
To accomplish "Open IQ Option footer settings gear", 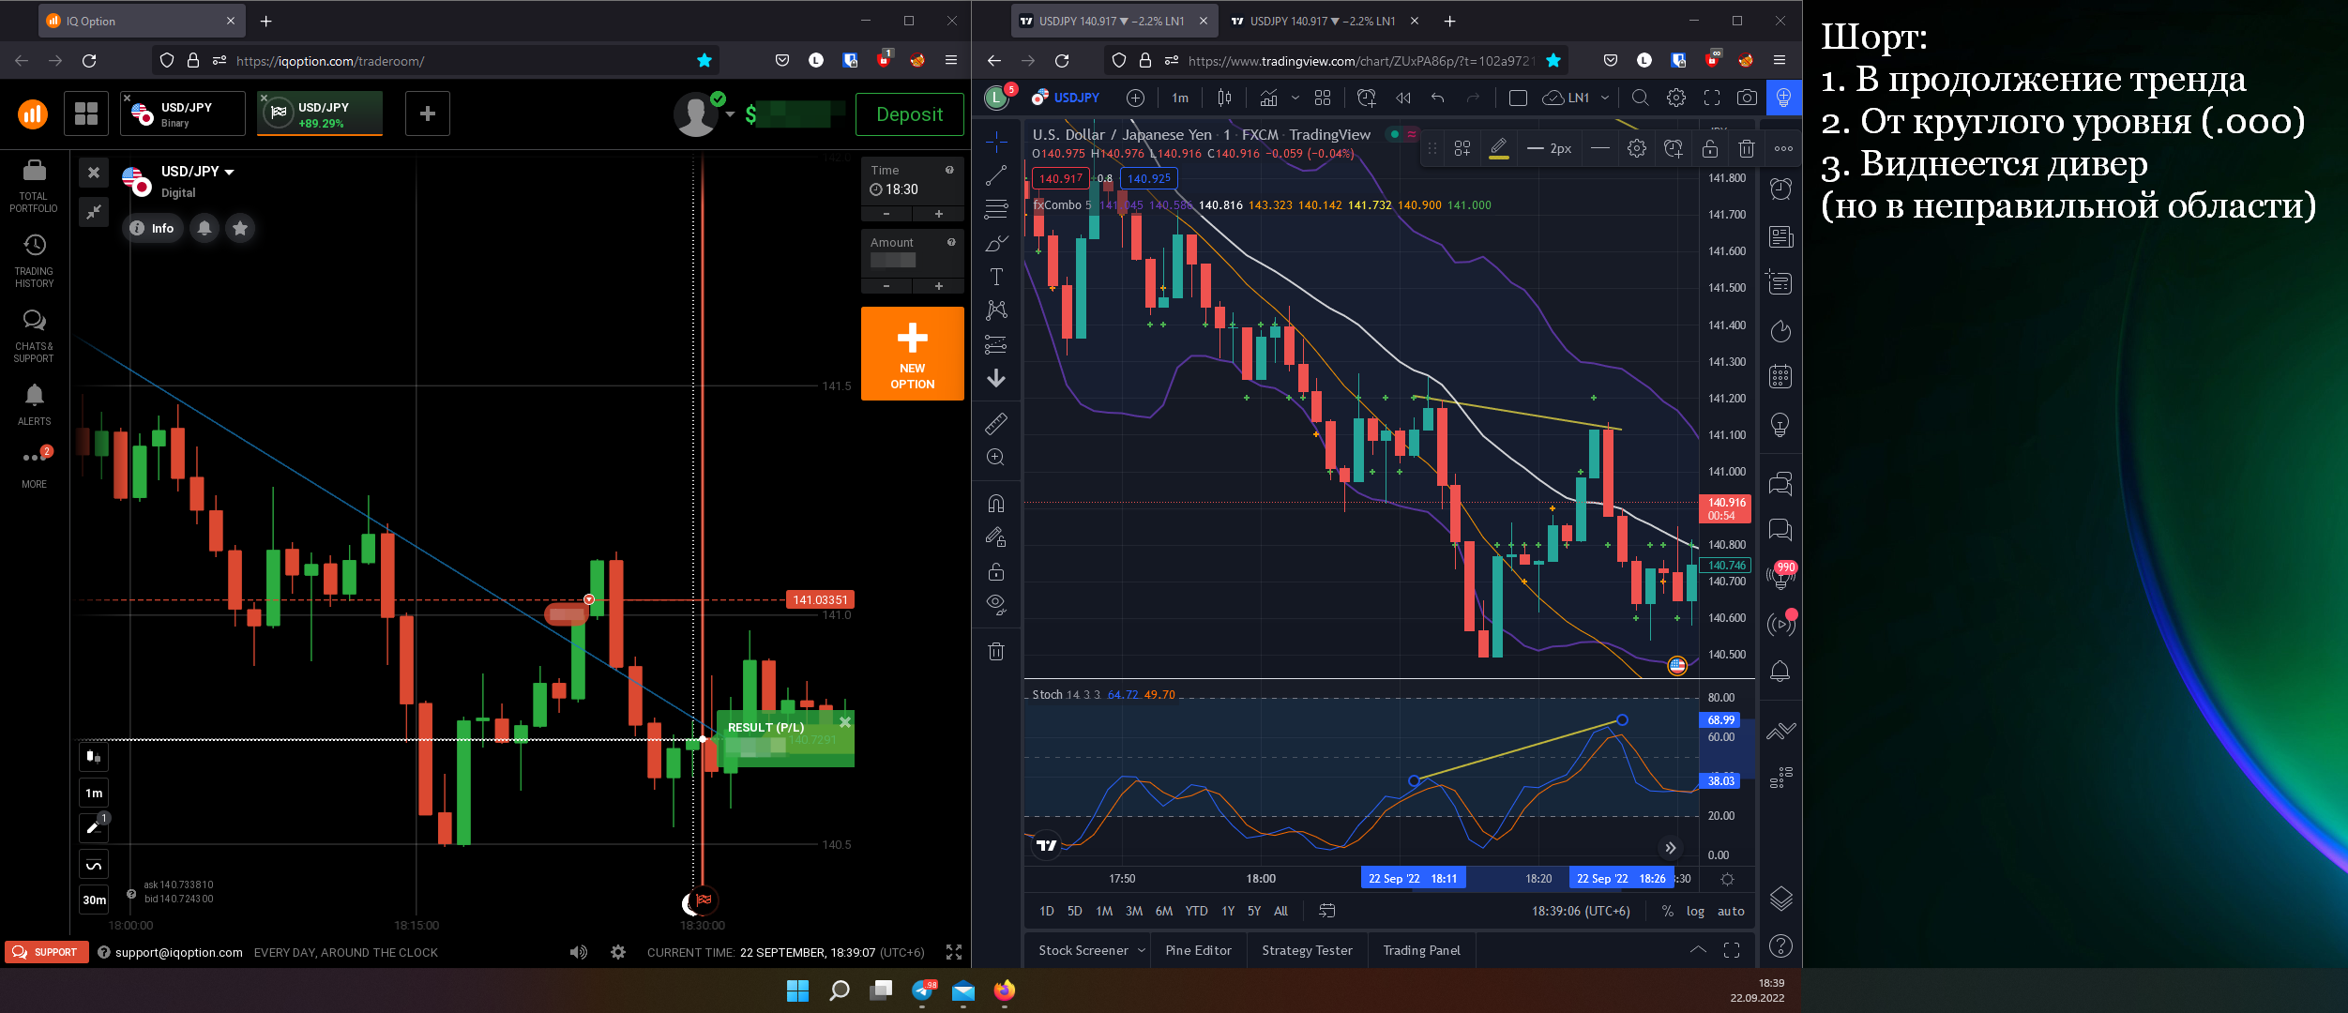I will coord(618,952).
